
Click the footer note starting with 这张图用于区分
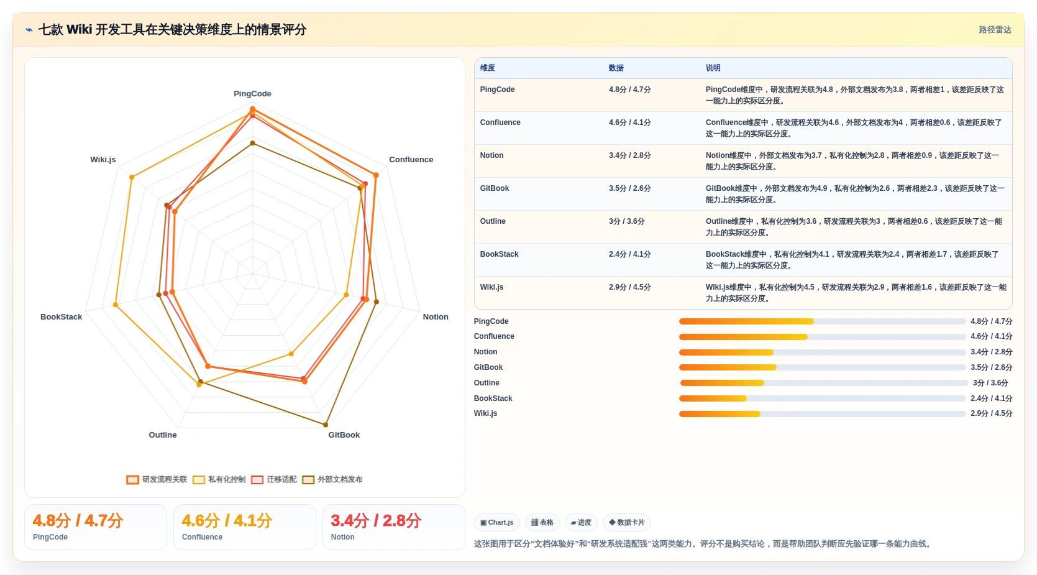click(x=703, y=544)
